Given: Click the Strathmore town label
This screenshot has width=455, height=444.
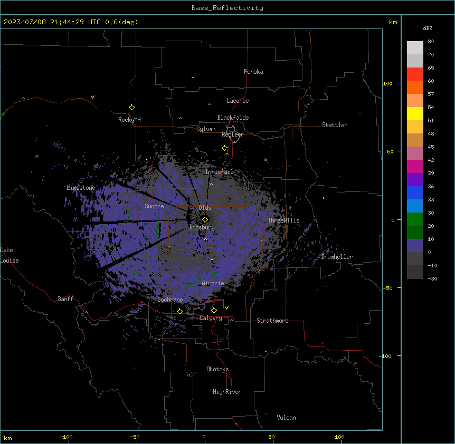Looking at the screenshot, I should (272, 320).
